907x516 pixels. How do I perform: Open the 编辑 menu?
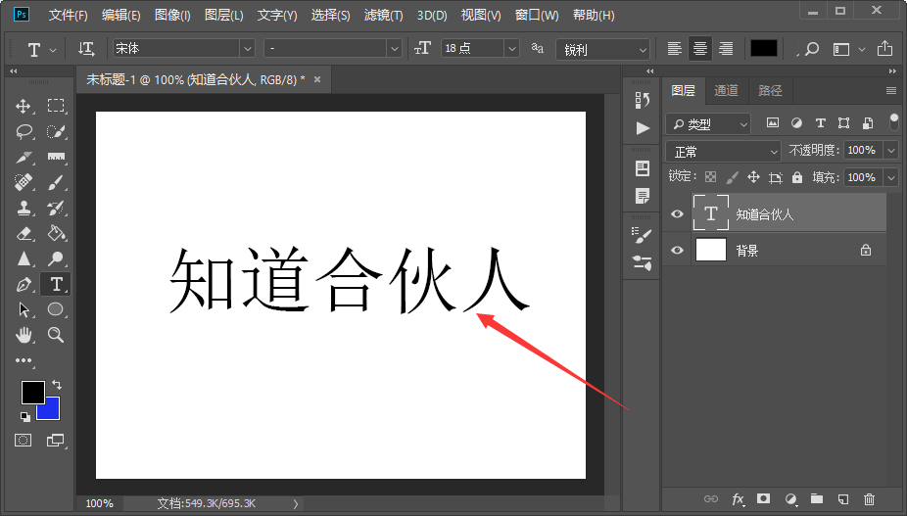(120, 15)
